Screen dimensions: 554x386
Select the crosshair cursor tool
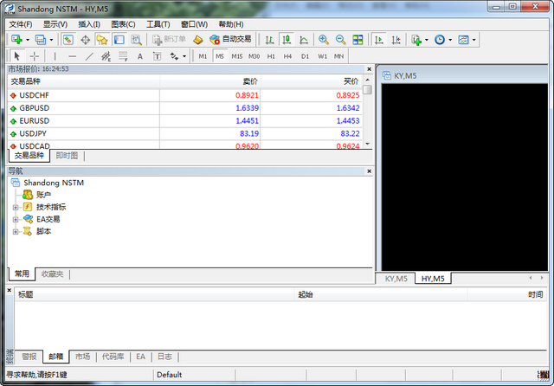point(35,56)
